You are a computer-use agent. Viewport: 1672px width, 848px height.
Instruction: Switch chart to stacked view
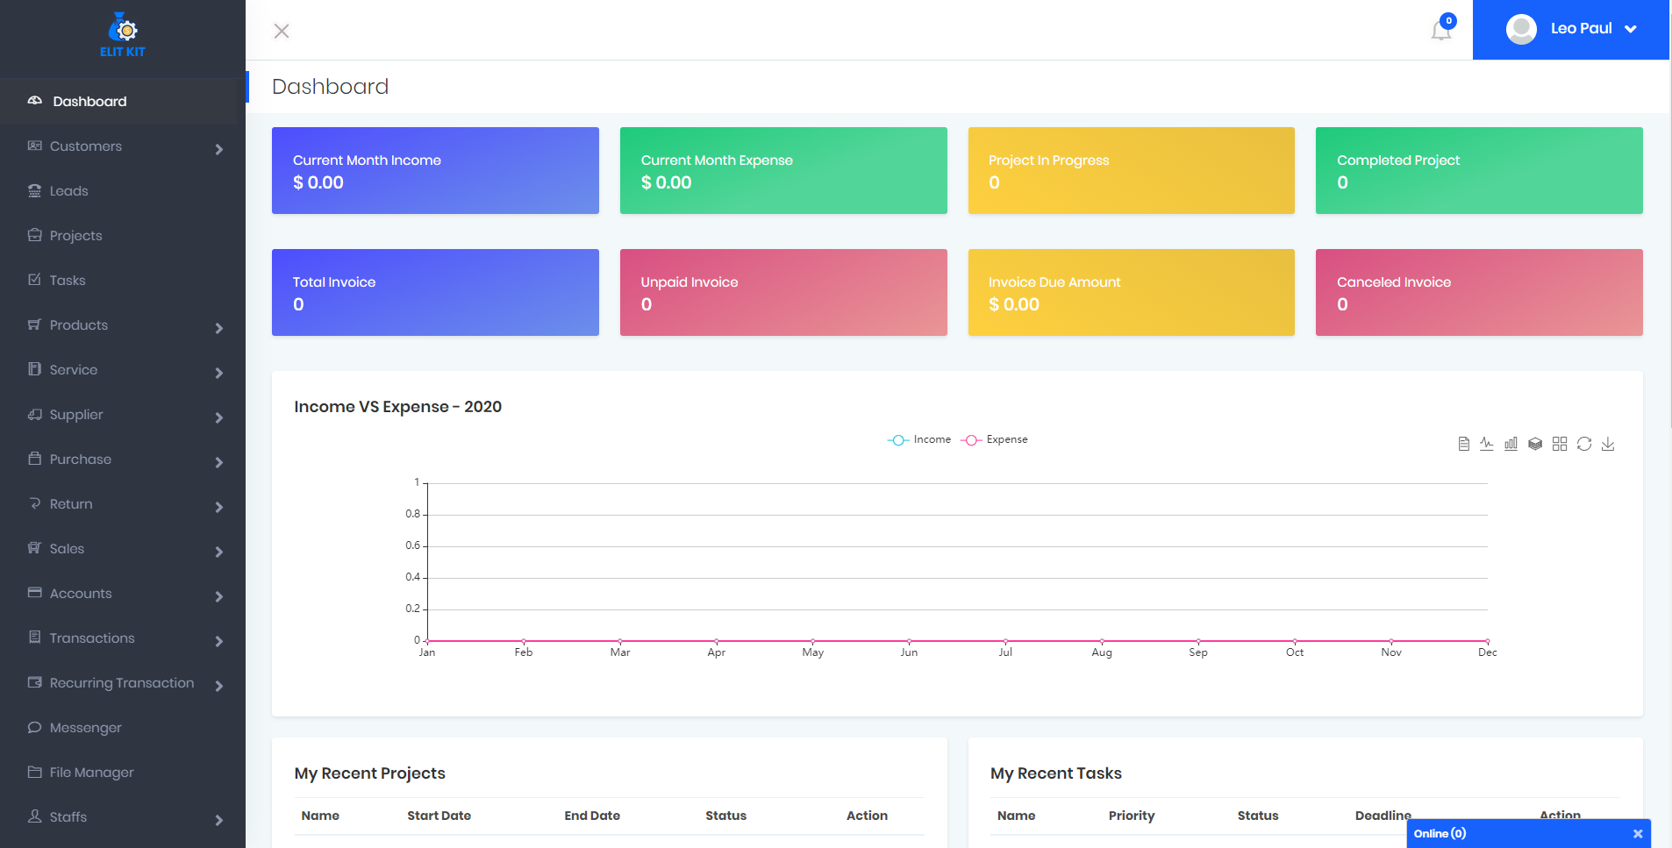(x=1535, y=444)
